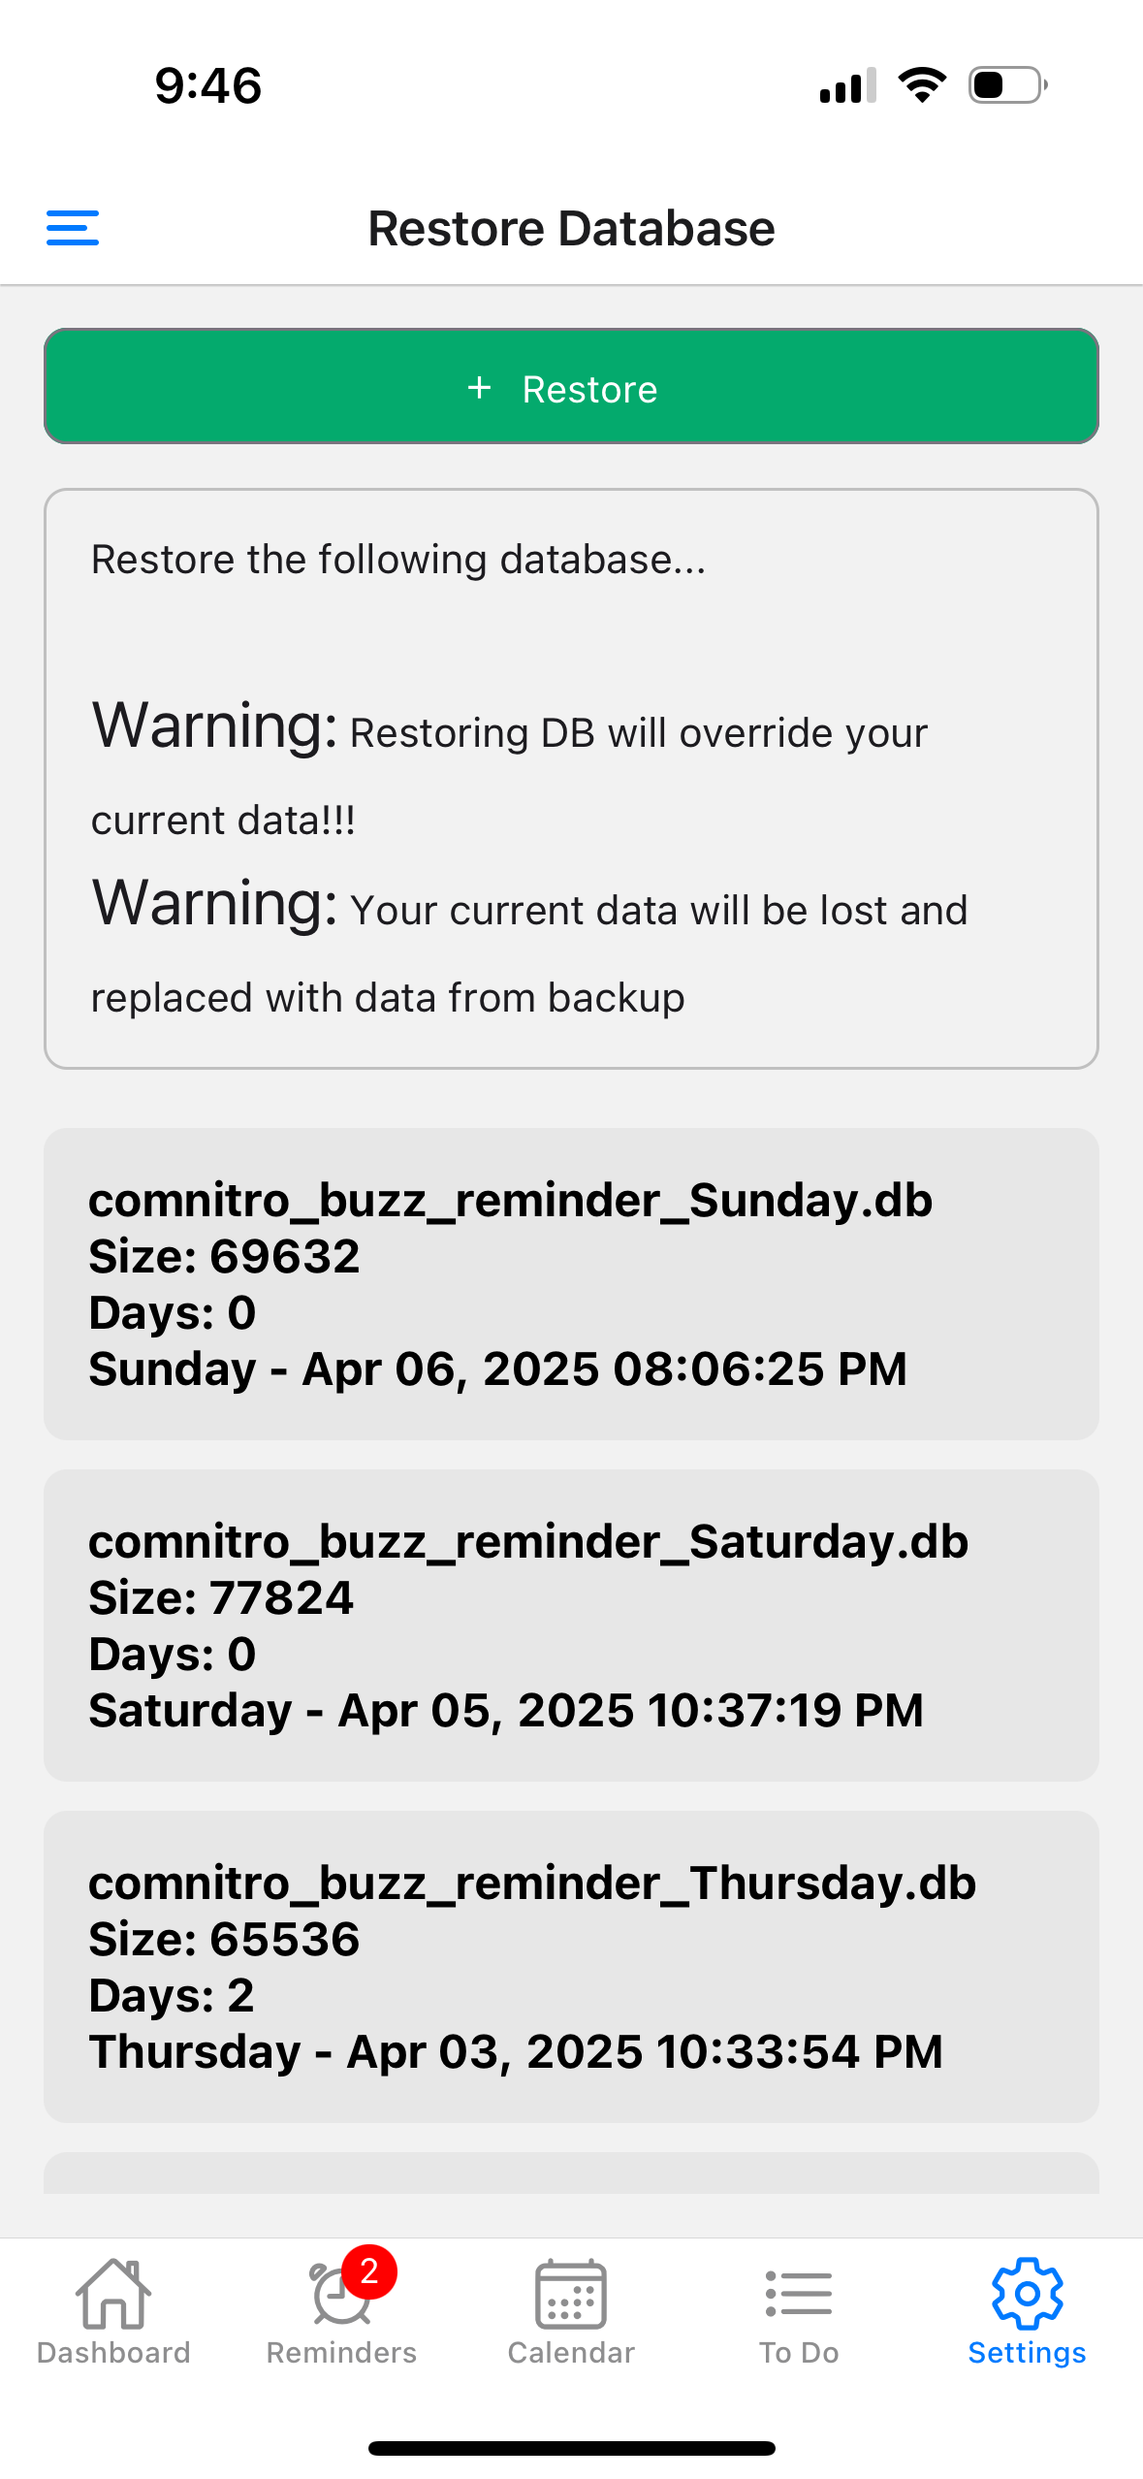Open the Settings tab
This screenshot has height=2479, width=1143.
1027,2352
